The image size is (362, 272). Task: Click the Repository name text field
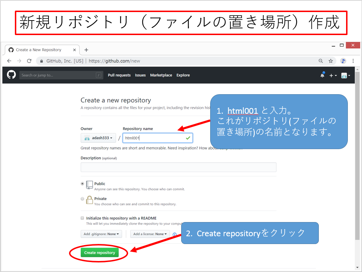point(154,138)
